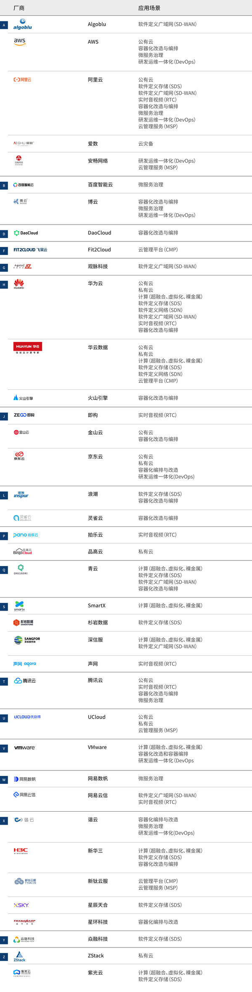Viewport: 252px width, 992px height.
Task: Select the letter H index marker
Action: tap(4, 285)
